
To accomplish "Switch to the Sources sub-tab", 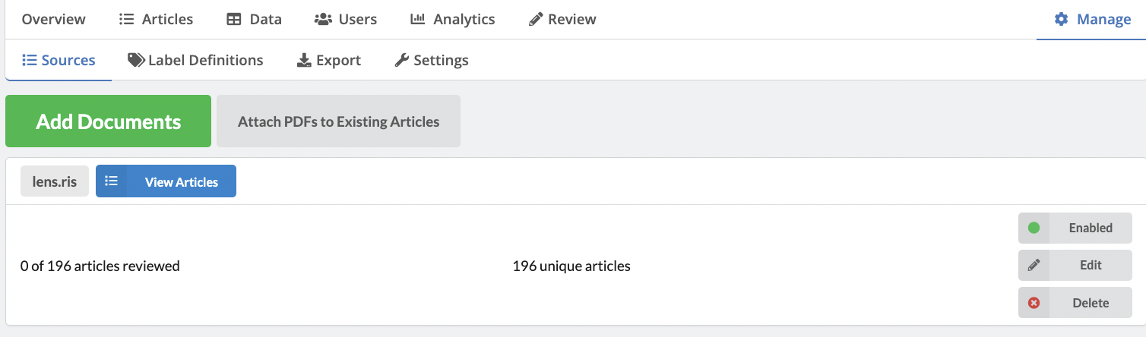I will (x=59, y=60).
